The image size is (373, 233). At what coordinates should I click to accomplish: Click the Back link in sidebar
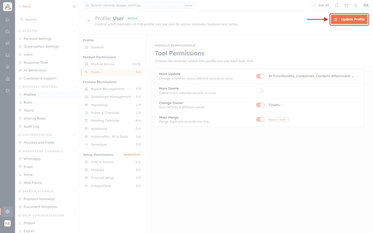[x=25, y=6]
